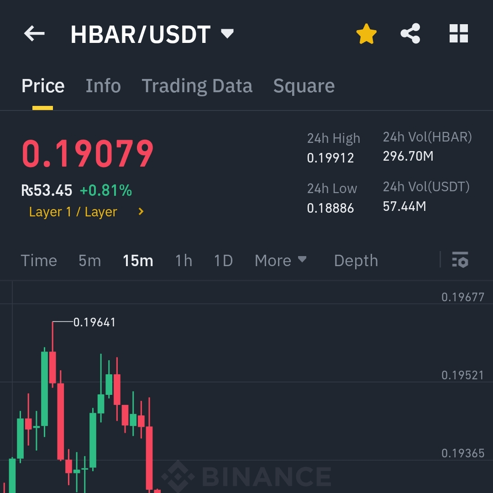Tap the Layer 1 / Layer tag link
The width and height of the screenshot is (493, 493).
tap(73, 212)
